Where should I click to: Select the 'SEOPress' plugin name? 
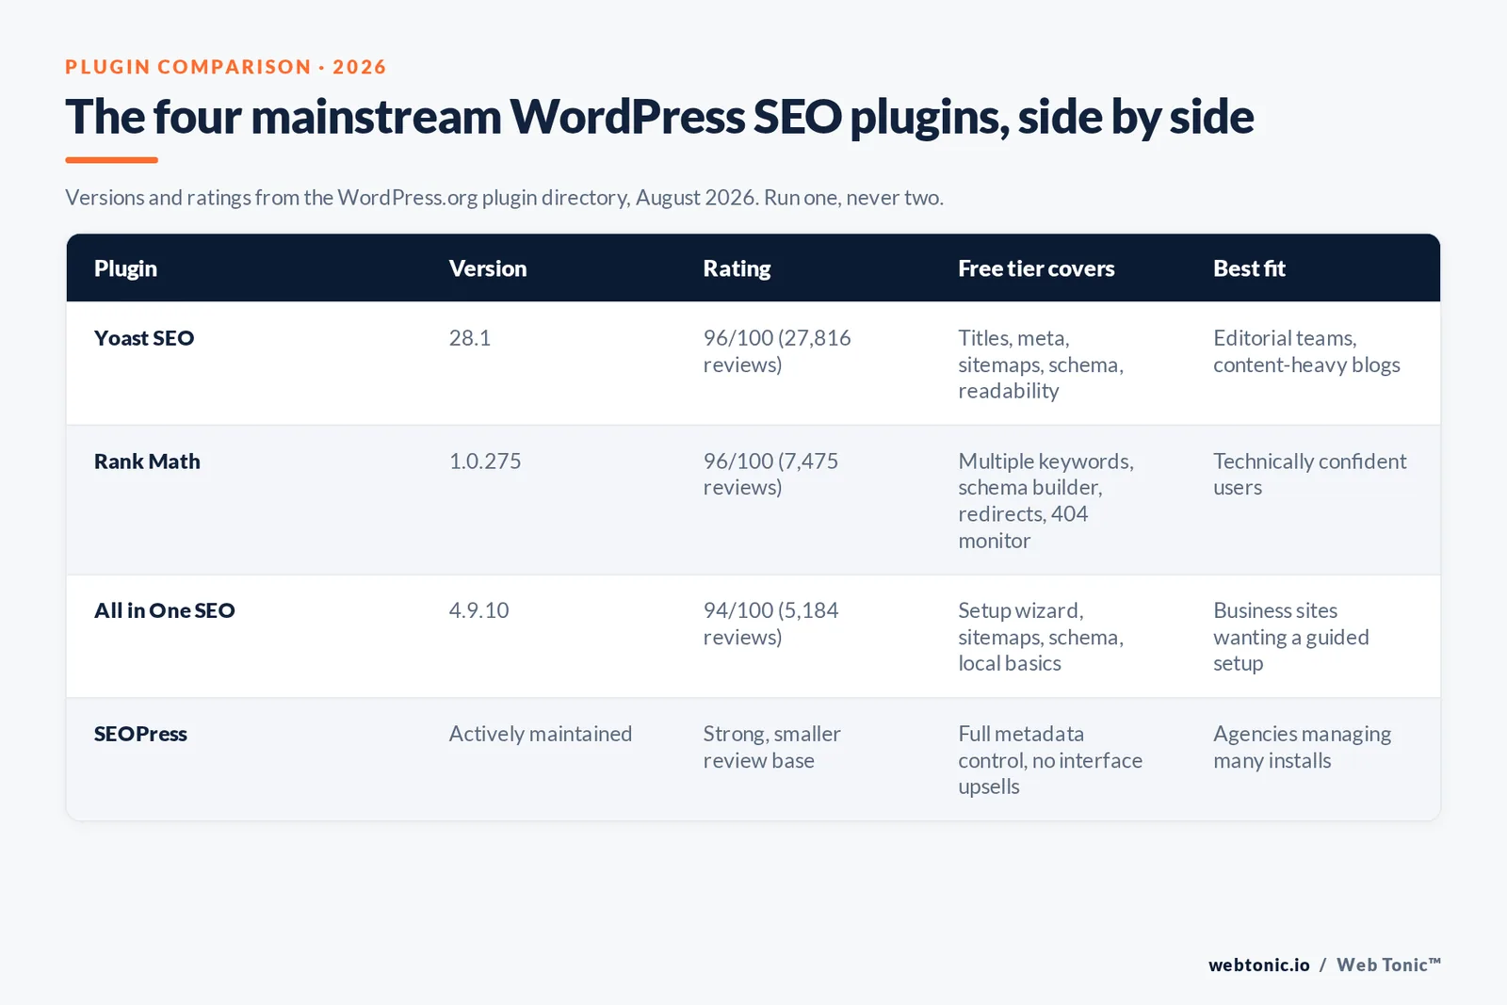(x=140, y=734)
